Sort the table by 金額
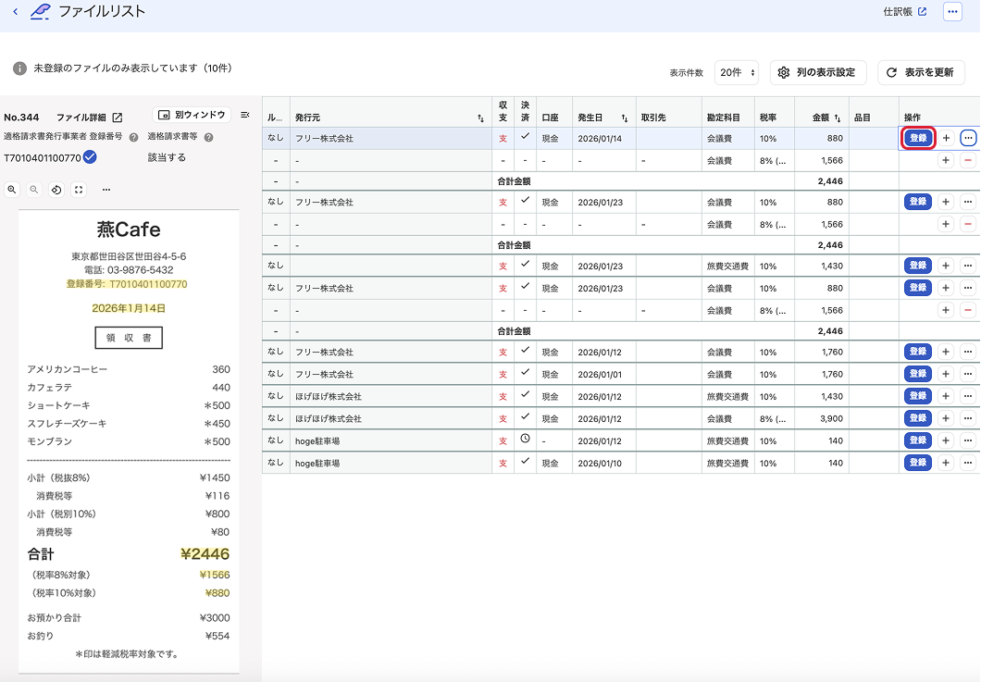The height and width of the screenshot is (682, 981). 838,118
